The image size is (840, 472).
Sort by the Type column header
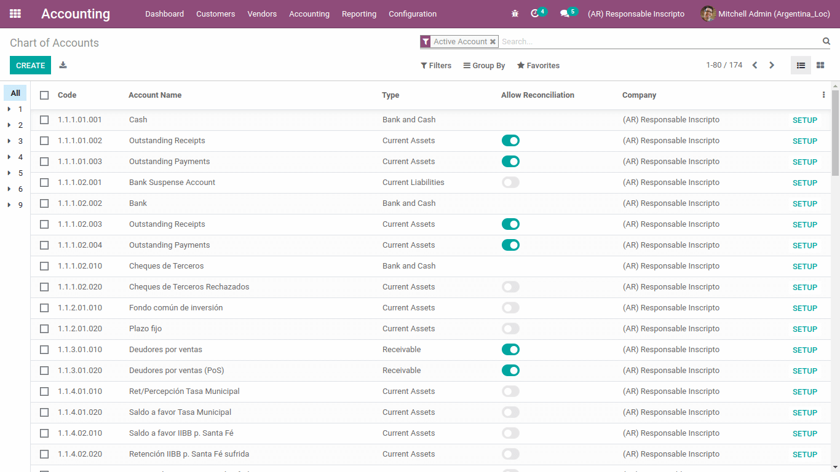coord(390,95)
